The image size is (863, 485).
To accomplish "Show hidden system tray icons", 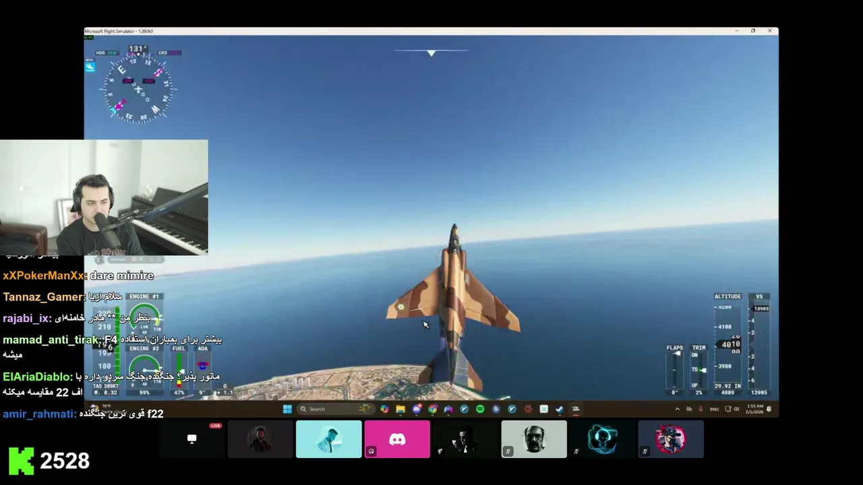I will tap(678, 409).
